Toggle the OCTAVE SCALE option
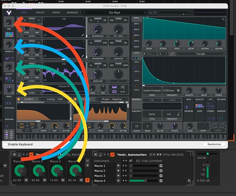The image size is (236, 196). click(x=218, y=127)
